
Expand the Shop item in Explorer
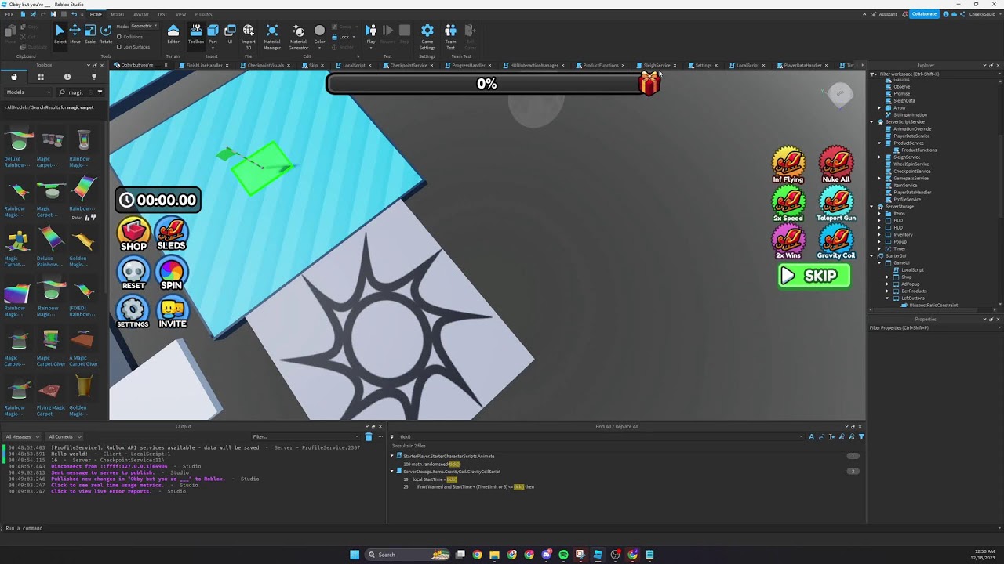coord(887,277)
